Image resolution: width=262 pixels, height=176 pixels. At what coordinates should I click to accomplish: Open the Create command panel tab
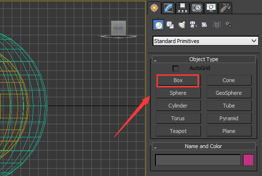pyautogui.click(x=154, y=8)
